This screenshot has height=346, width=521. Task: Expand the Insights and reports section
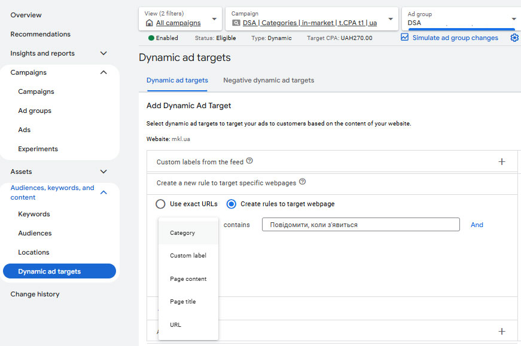pyautogui.click(x=103, y=53)
